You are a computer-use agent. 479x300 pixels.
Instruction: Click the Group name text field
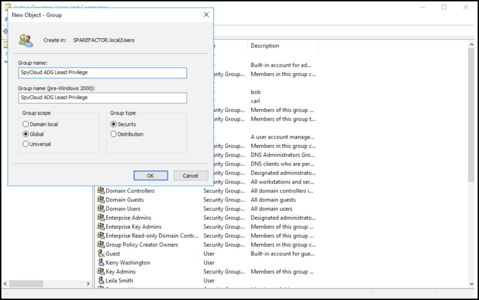point(102,73)
